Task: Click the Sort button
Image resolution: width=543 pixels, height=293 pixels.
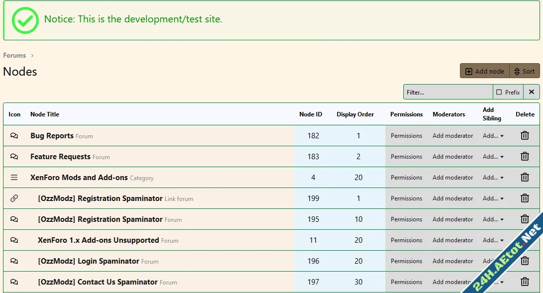Action: coord(525,71)
